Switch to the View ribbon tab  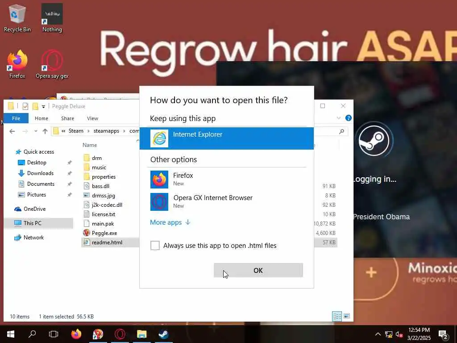pos(92,118)
